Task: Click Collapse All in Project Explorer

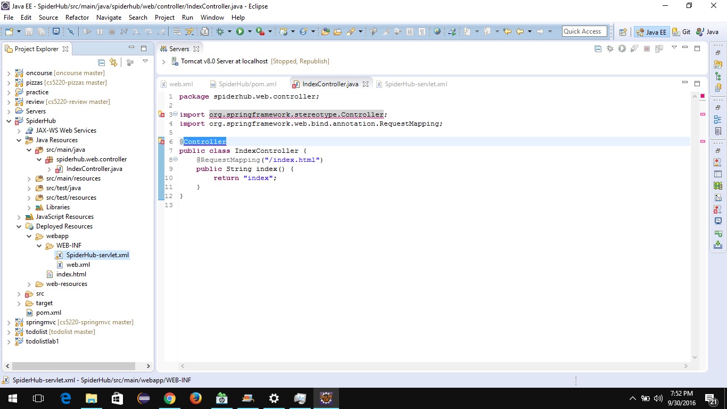Action: (x=101, y=62)
